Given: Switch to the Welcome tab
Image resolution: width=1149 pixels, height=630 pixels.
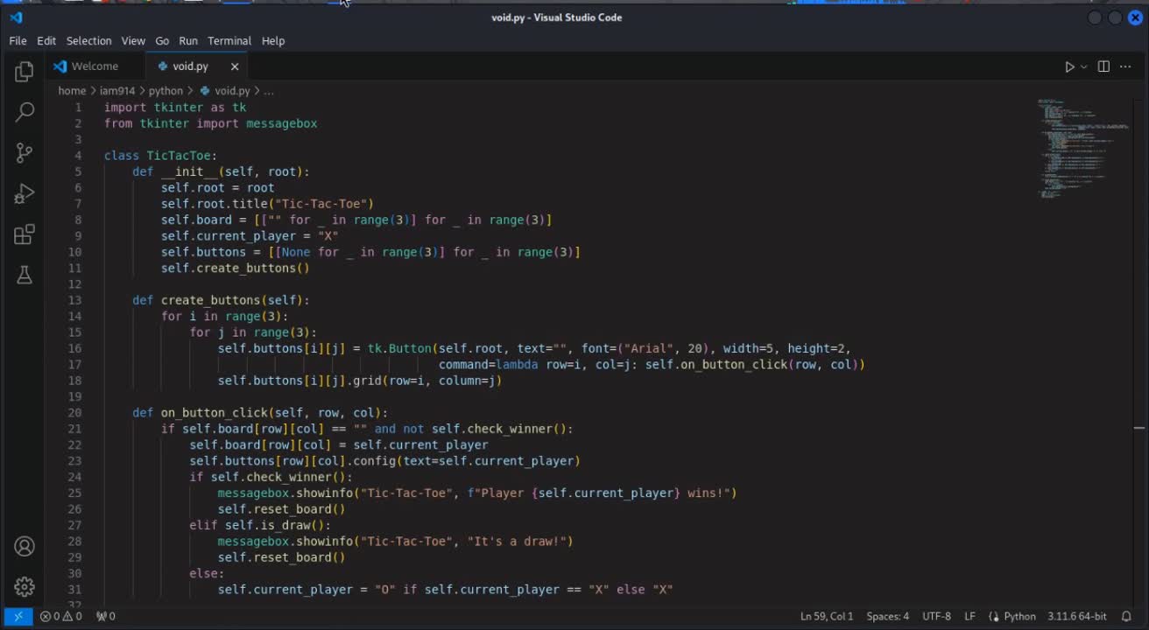Looking at the screenshot, I should [95, 66].
